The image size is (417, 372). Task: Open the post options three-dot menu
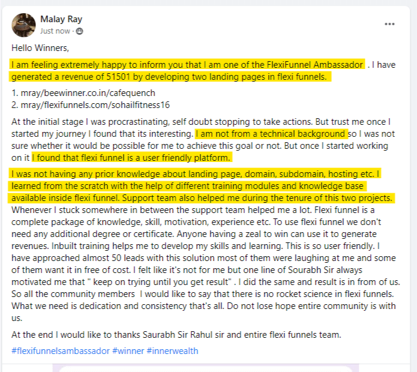click(389, 24)
